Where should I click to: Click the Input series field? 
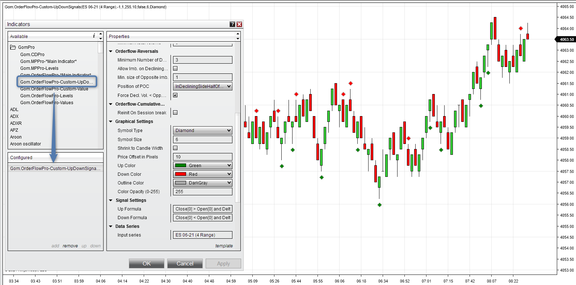(202, 235)
